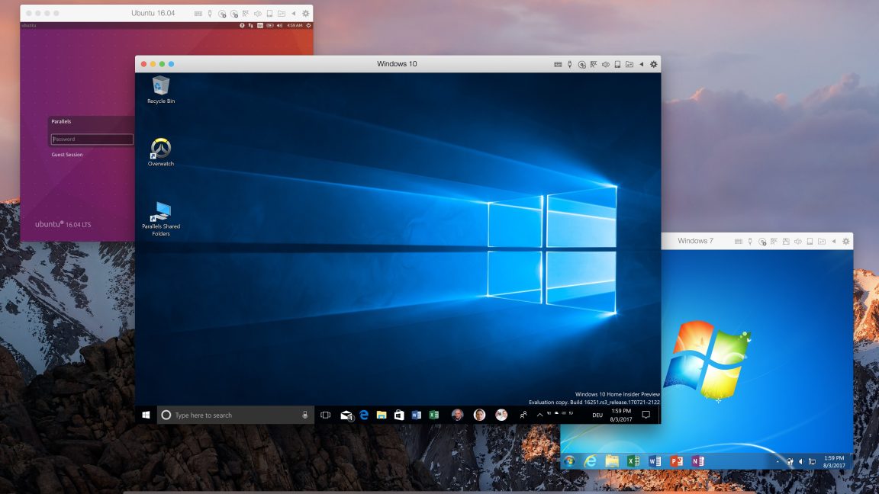This screenshot has width=879, height=494.
Task: Click the Cortana circle icon in search box
Action: click(166, 415)
